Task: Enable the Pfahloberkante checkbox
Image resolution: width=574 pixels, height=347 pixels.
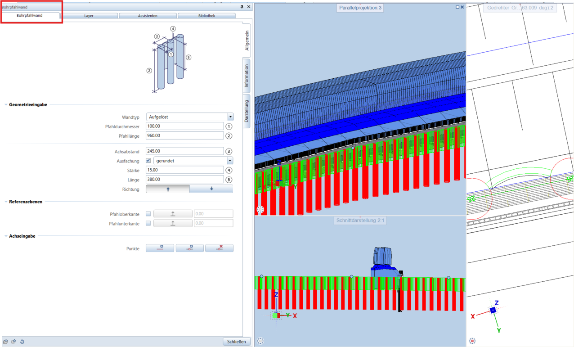Action: point(148,214)
